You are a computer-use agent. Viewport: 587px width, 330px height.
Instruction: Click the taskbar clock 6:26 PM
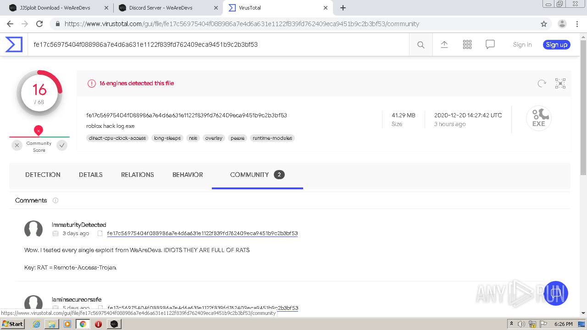[563, 324]
